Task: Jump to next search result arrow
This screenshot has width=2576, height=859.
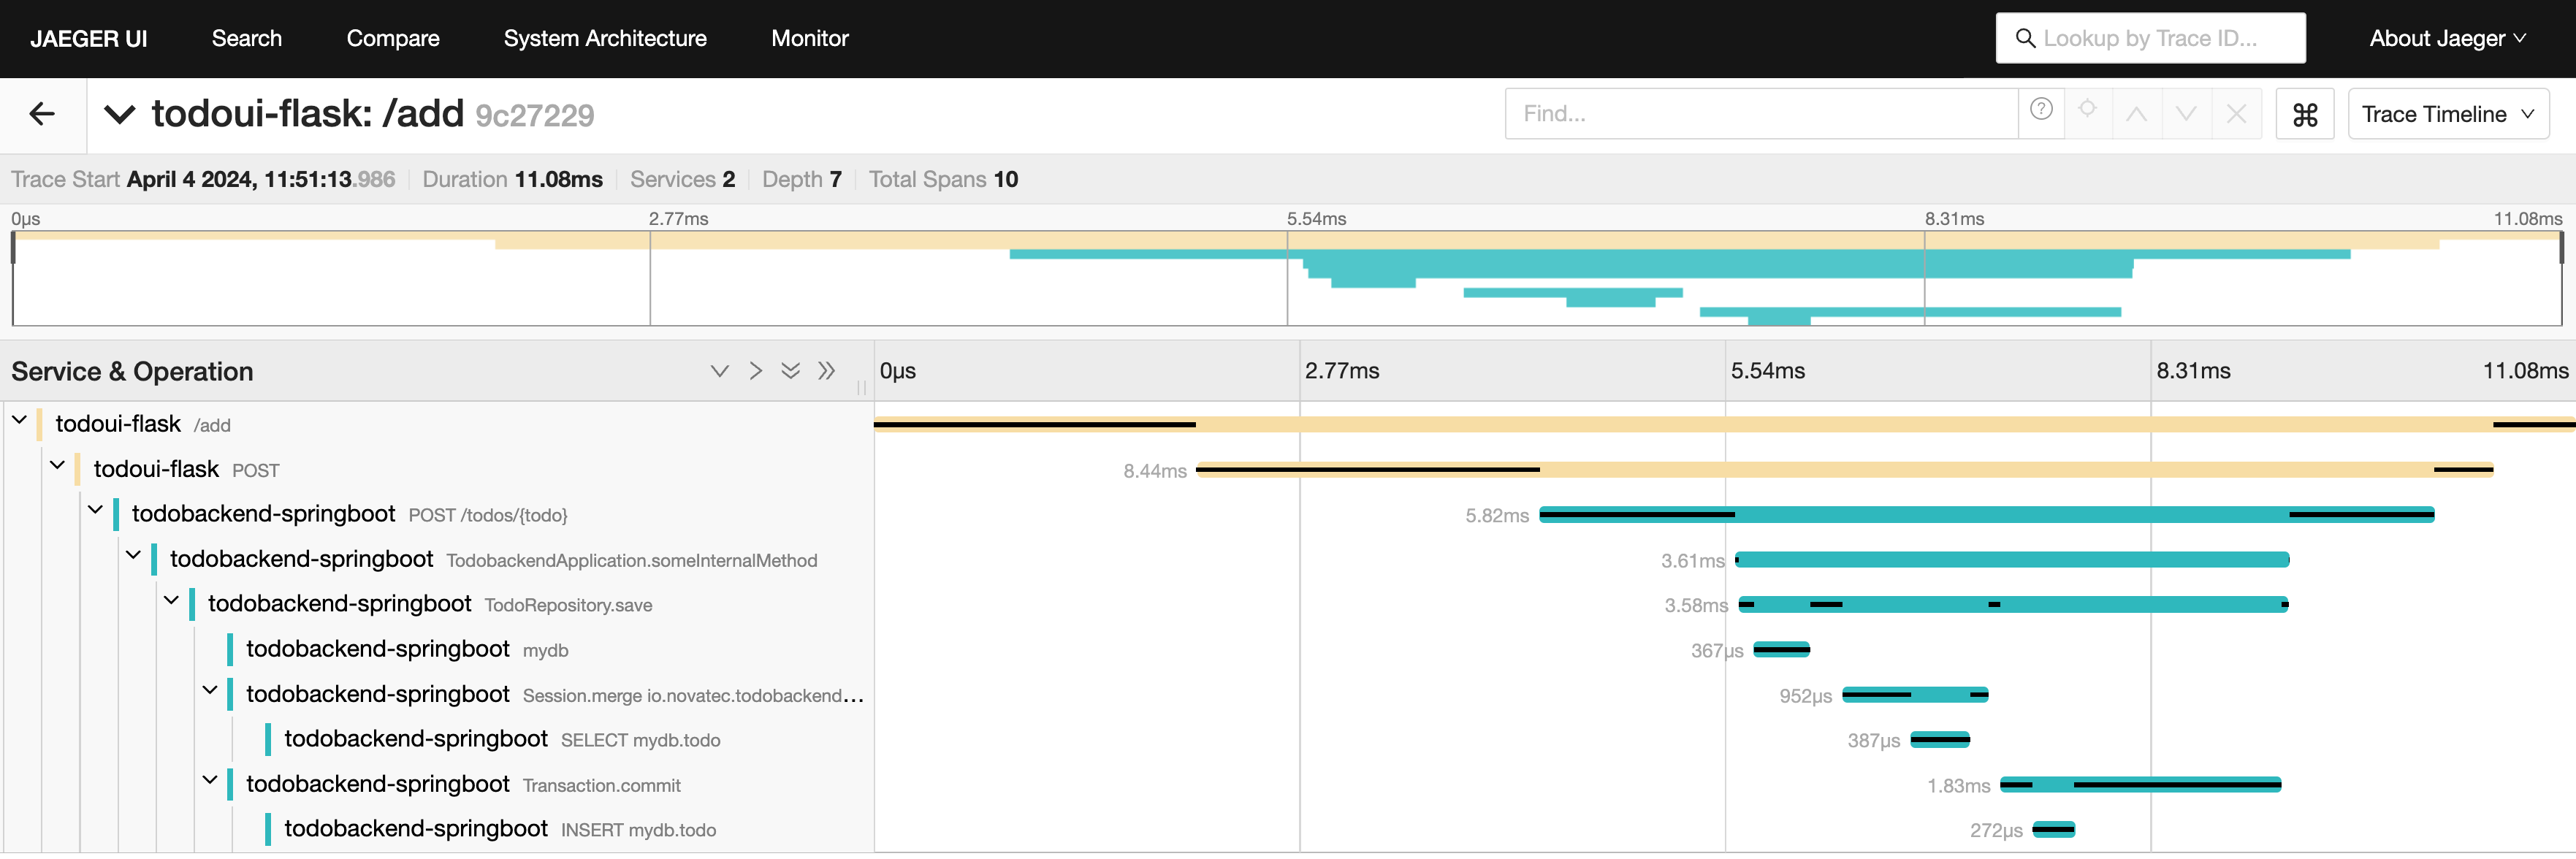Action: tap(2186, 114)
